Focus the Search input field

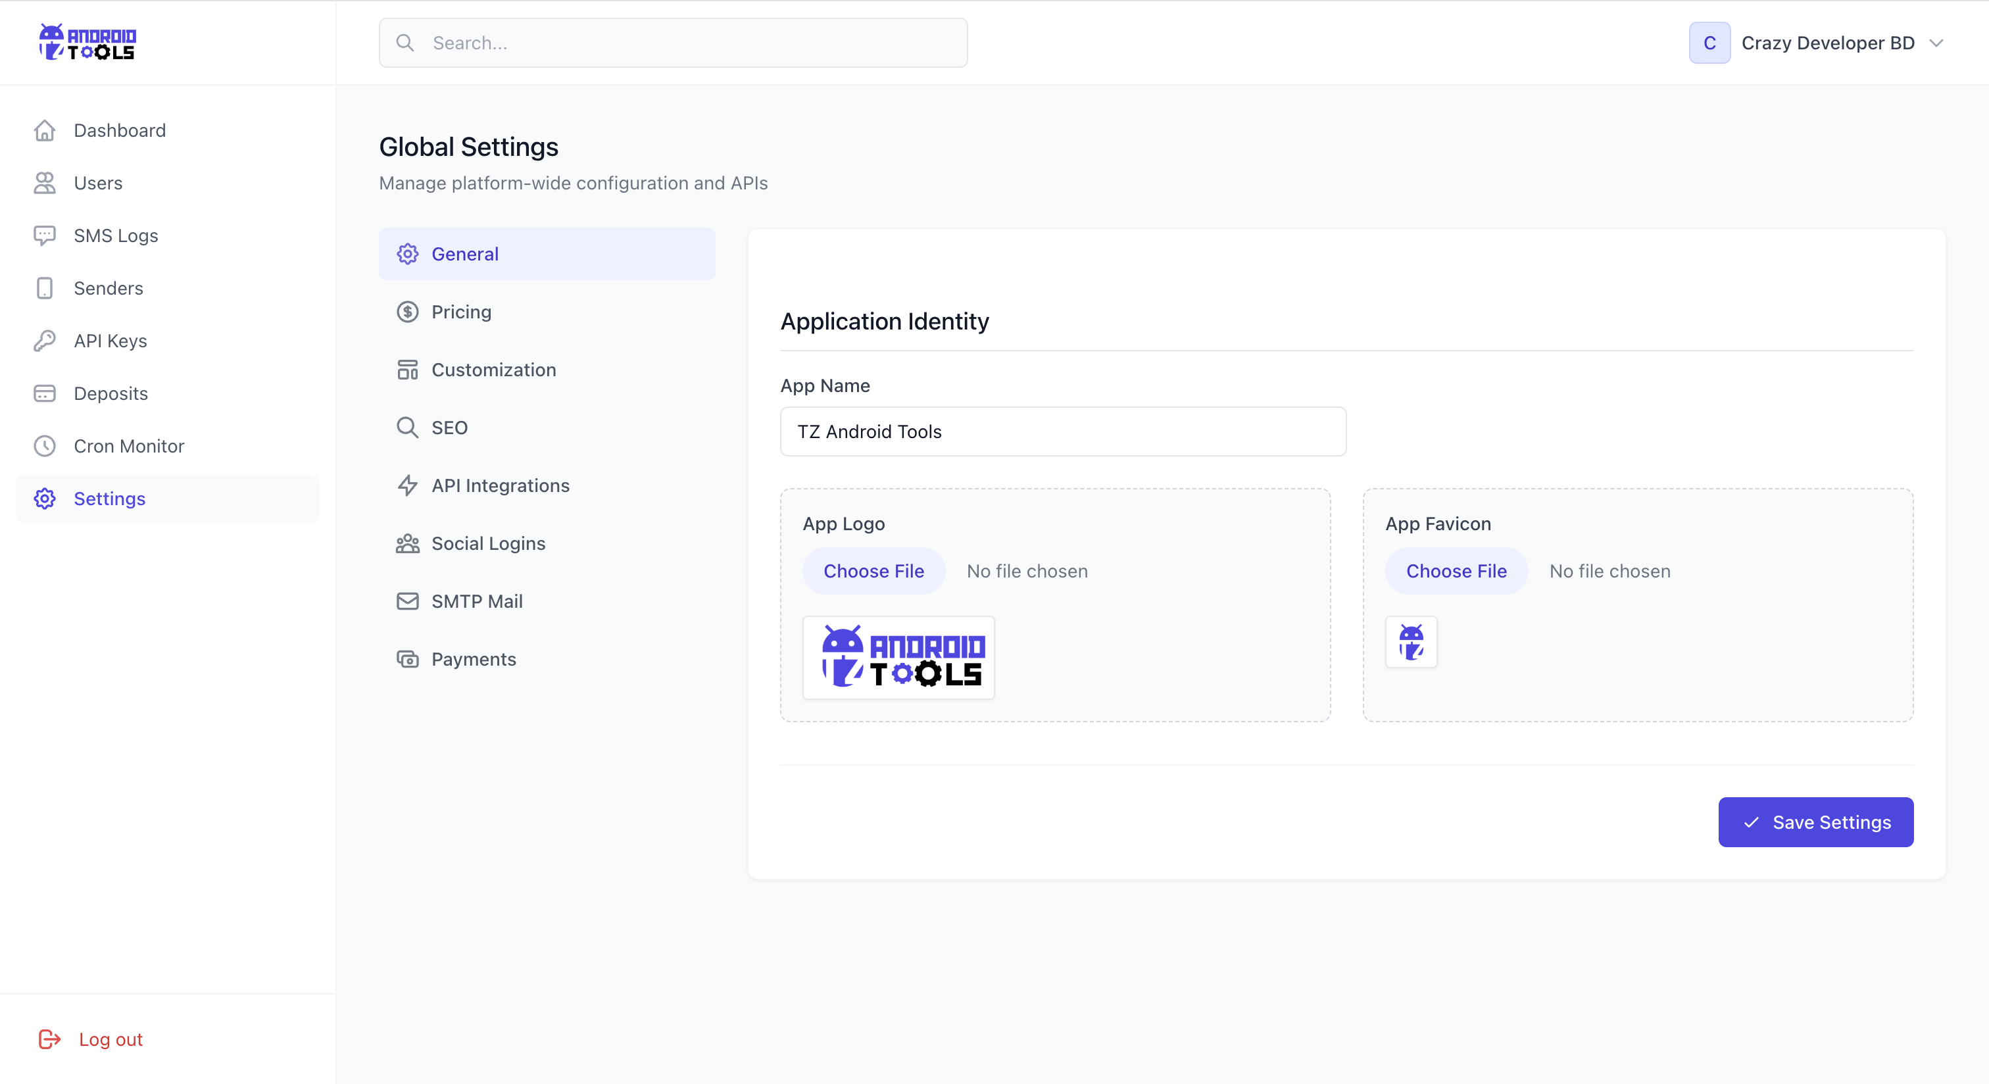click(672, 43)
